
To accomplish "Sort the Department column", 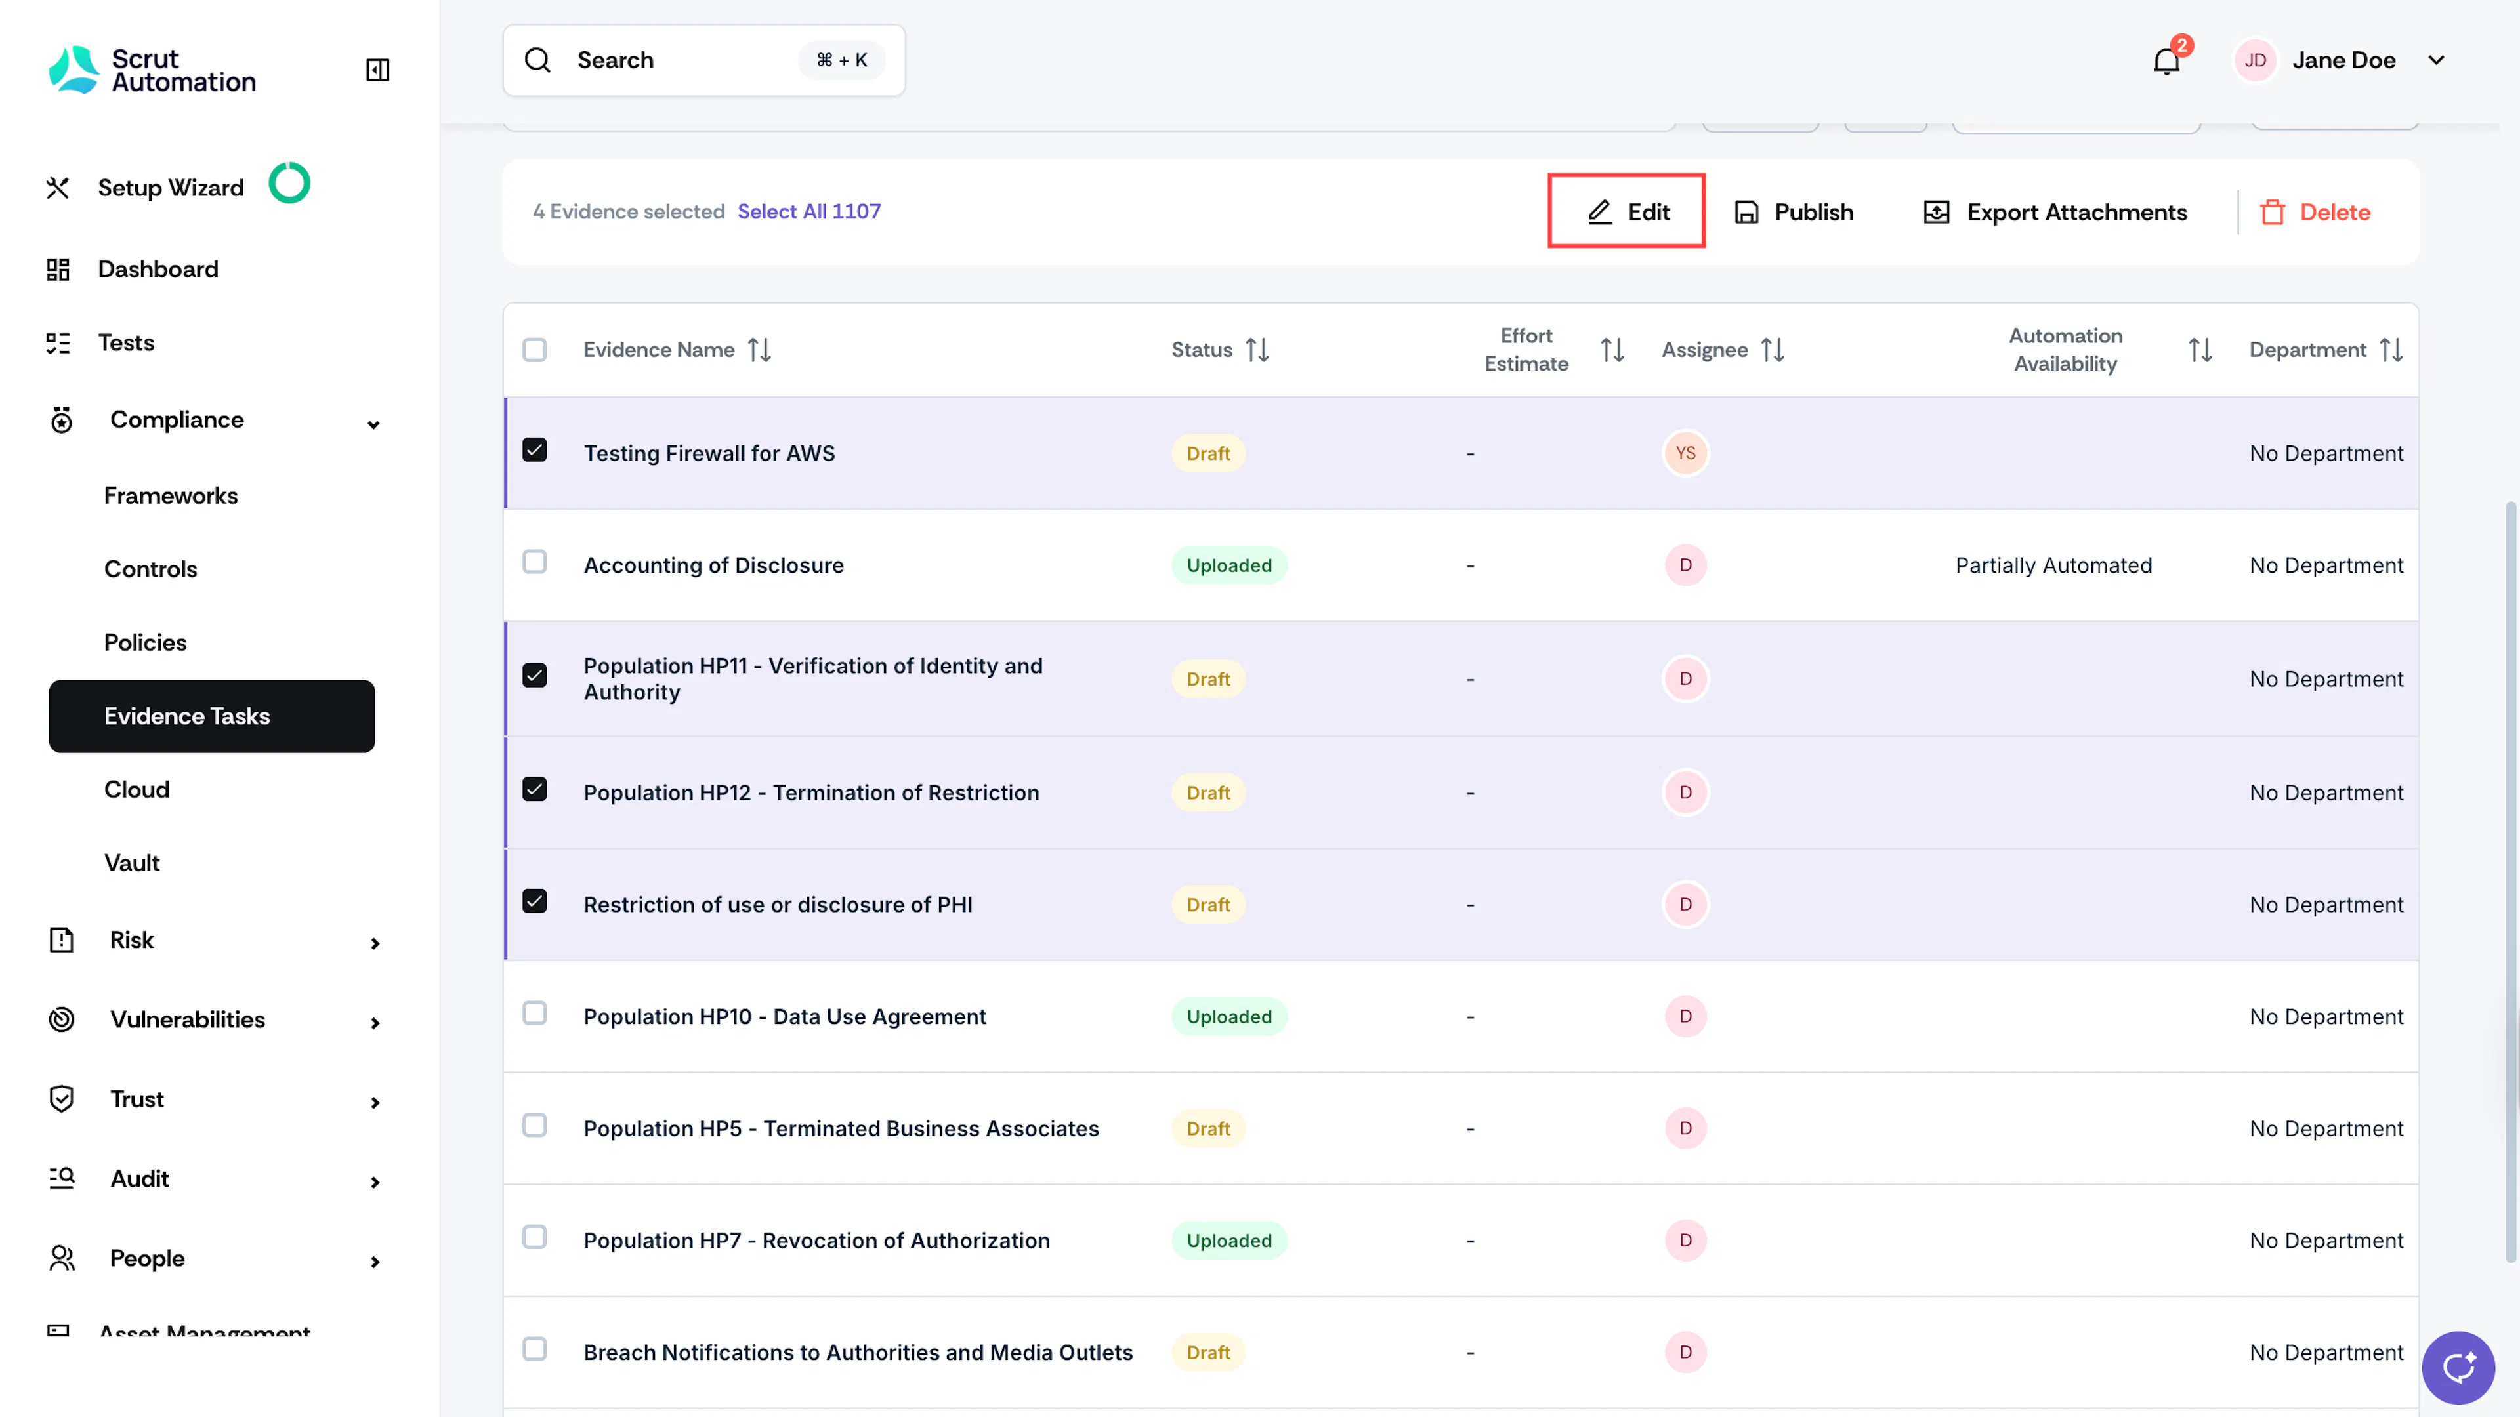I will (x=2391, y=350).
